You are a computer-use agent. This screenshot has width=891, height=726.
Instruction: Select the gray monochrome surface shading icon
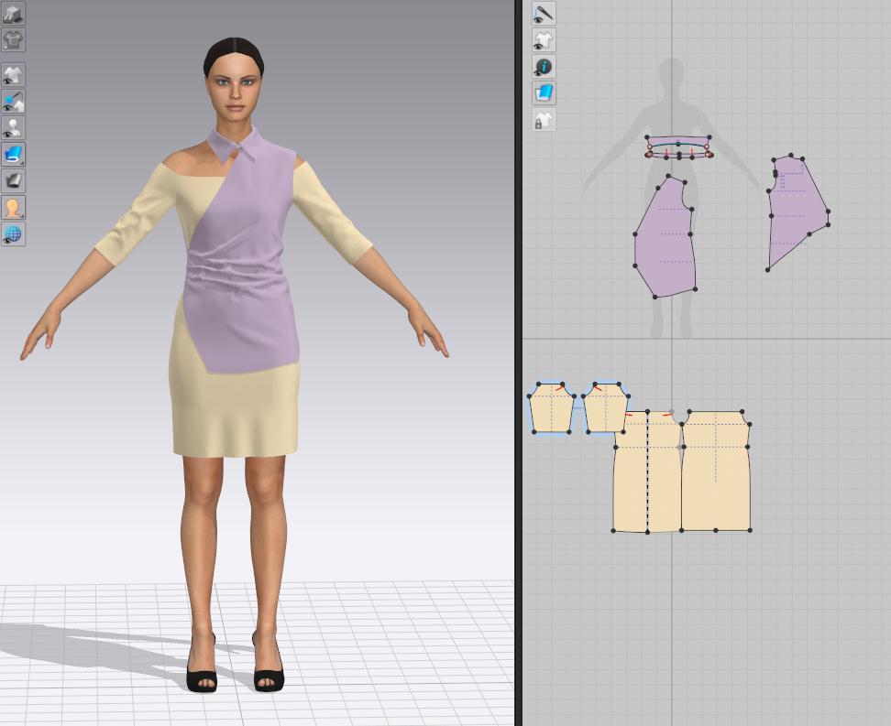coord(13,181)
